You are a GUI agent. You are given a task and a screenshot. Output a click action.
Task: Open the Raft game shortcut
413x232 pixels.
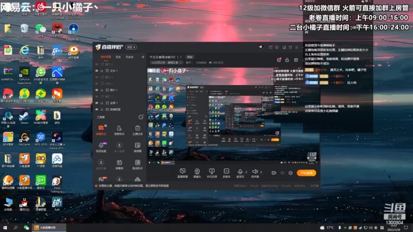click(57, 204)
